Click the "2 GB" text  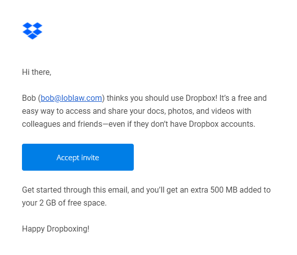click(48, 203)
